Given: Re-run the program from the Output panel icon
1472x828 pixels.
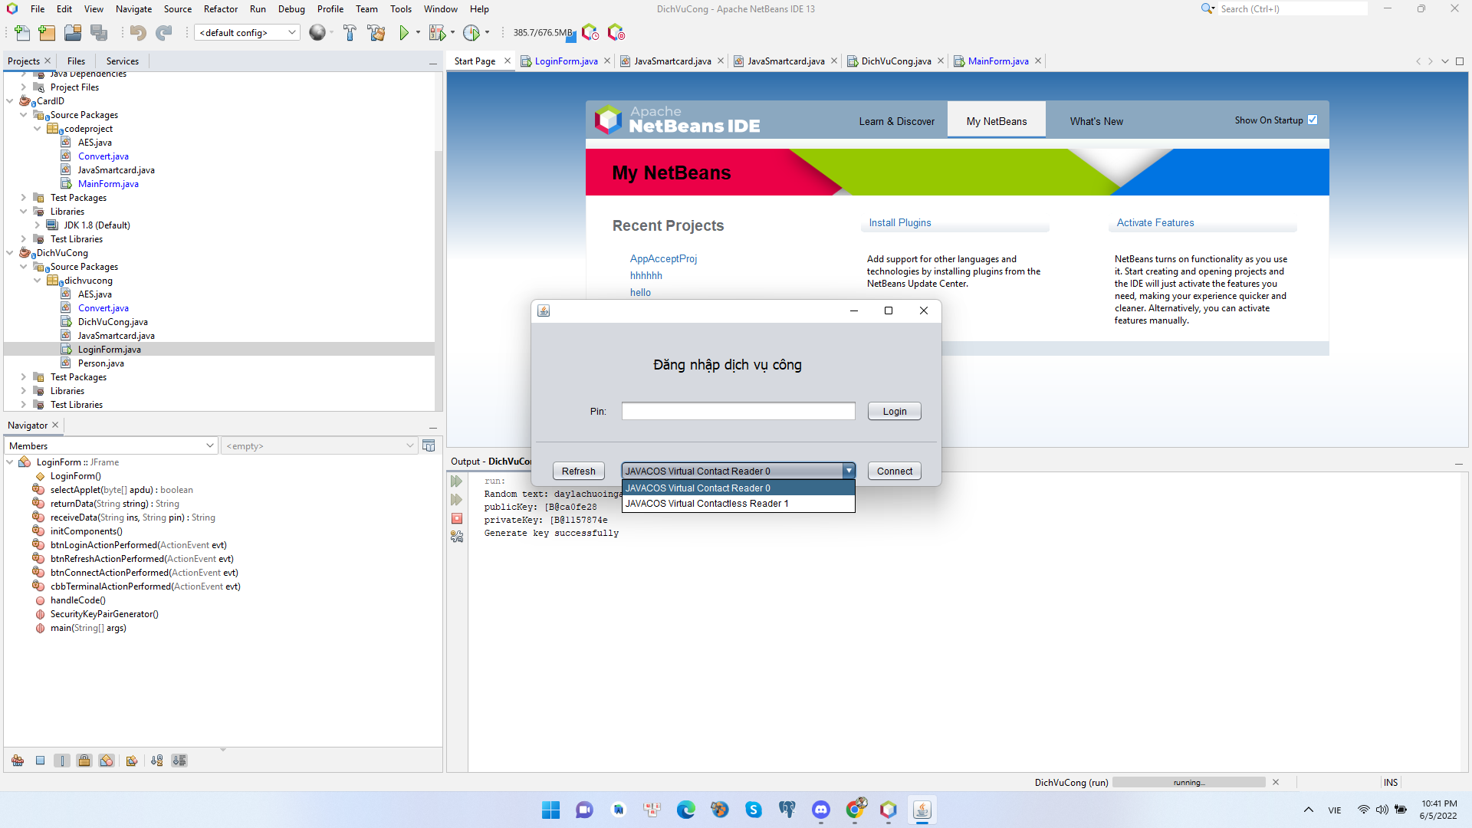Looking at the screenshot, I should (x=457, y=481).
